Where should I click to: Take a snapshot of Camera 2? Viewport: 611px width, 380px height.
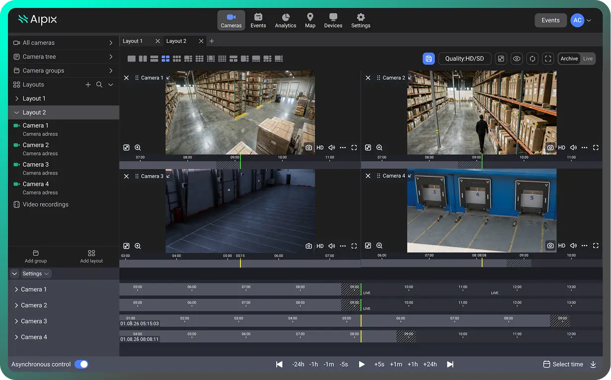(550, 148)
